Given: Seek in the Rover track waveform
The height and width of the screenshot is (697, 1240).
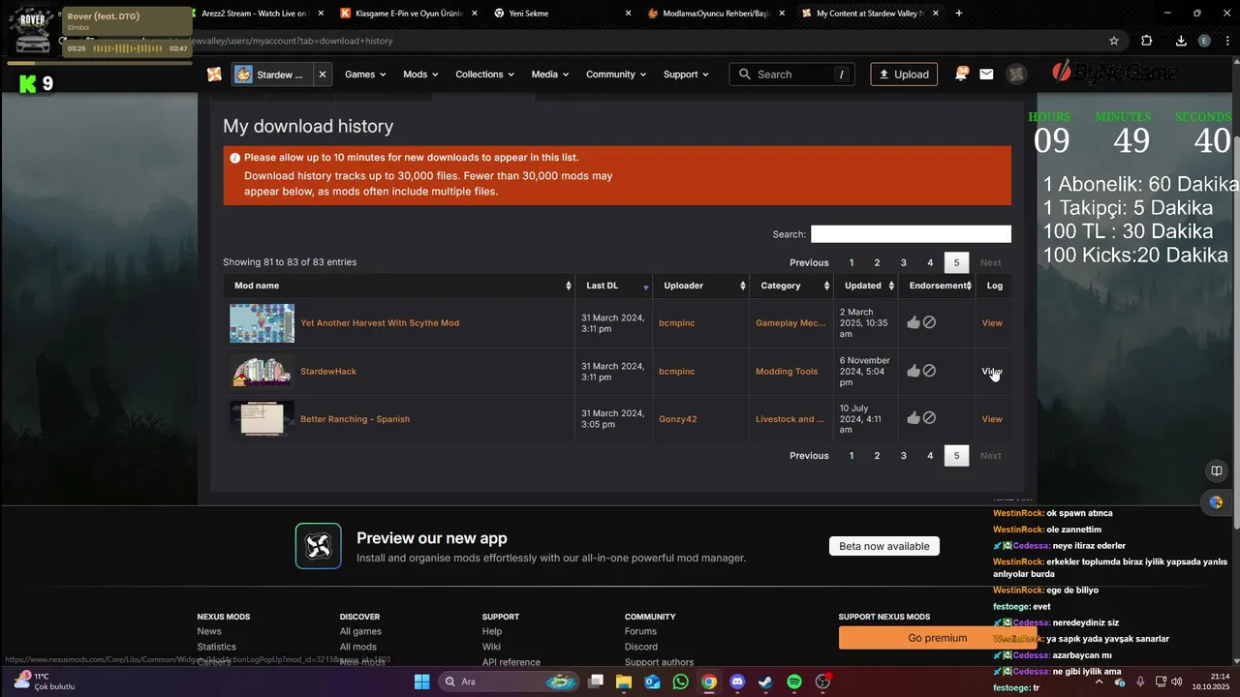Looking at the screenshot, I should [x=128, y=48].
